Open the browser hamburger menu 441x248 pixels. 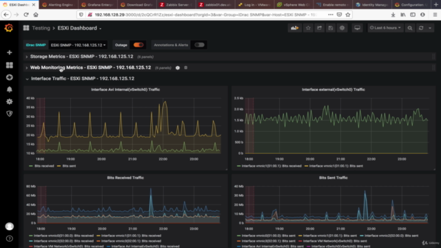point(435,14)
